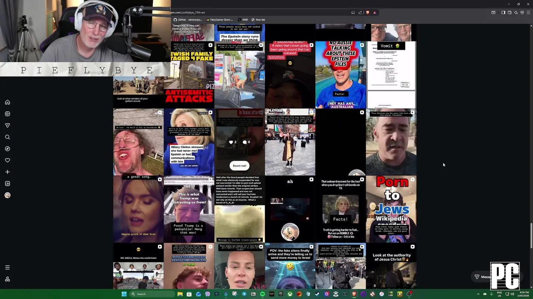Open Antisemitic Attacks reel thumbnail

pyautogui.click(x=189, y=75)
